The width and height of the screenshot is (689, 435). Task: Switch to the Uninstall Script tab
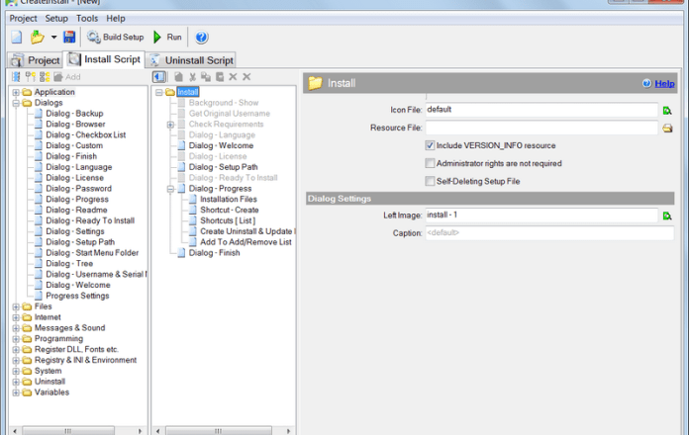(x=191, y=60)
